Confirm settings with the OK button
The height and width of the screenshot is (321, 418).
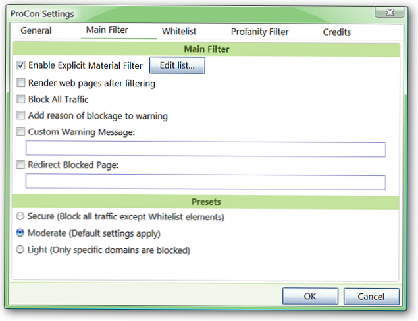point(310,296)
